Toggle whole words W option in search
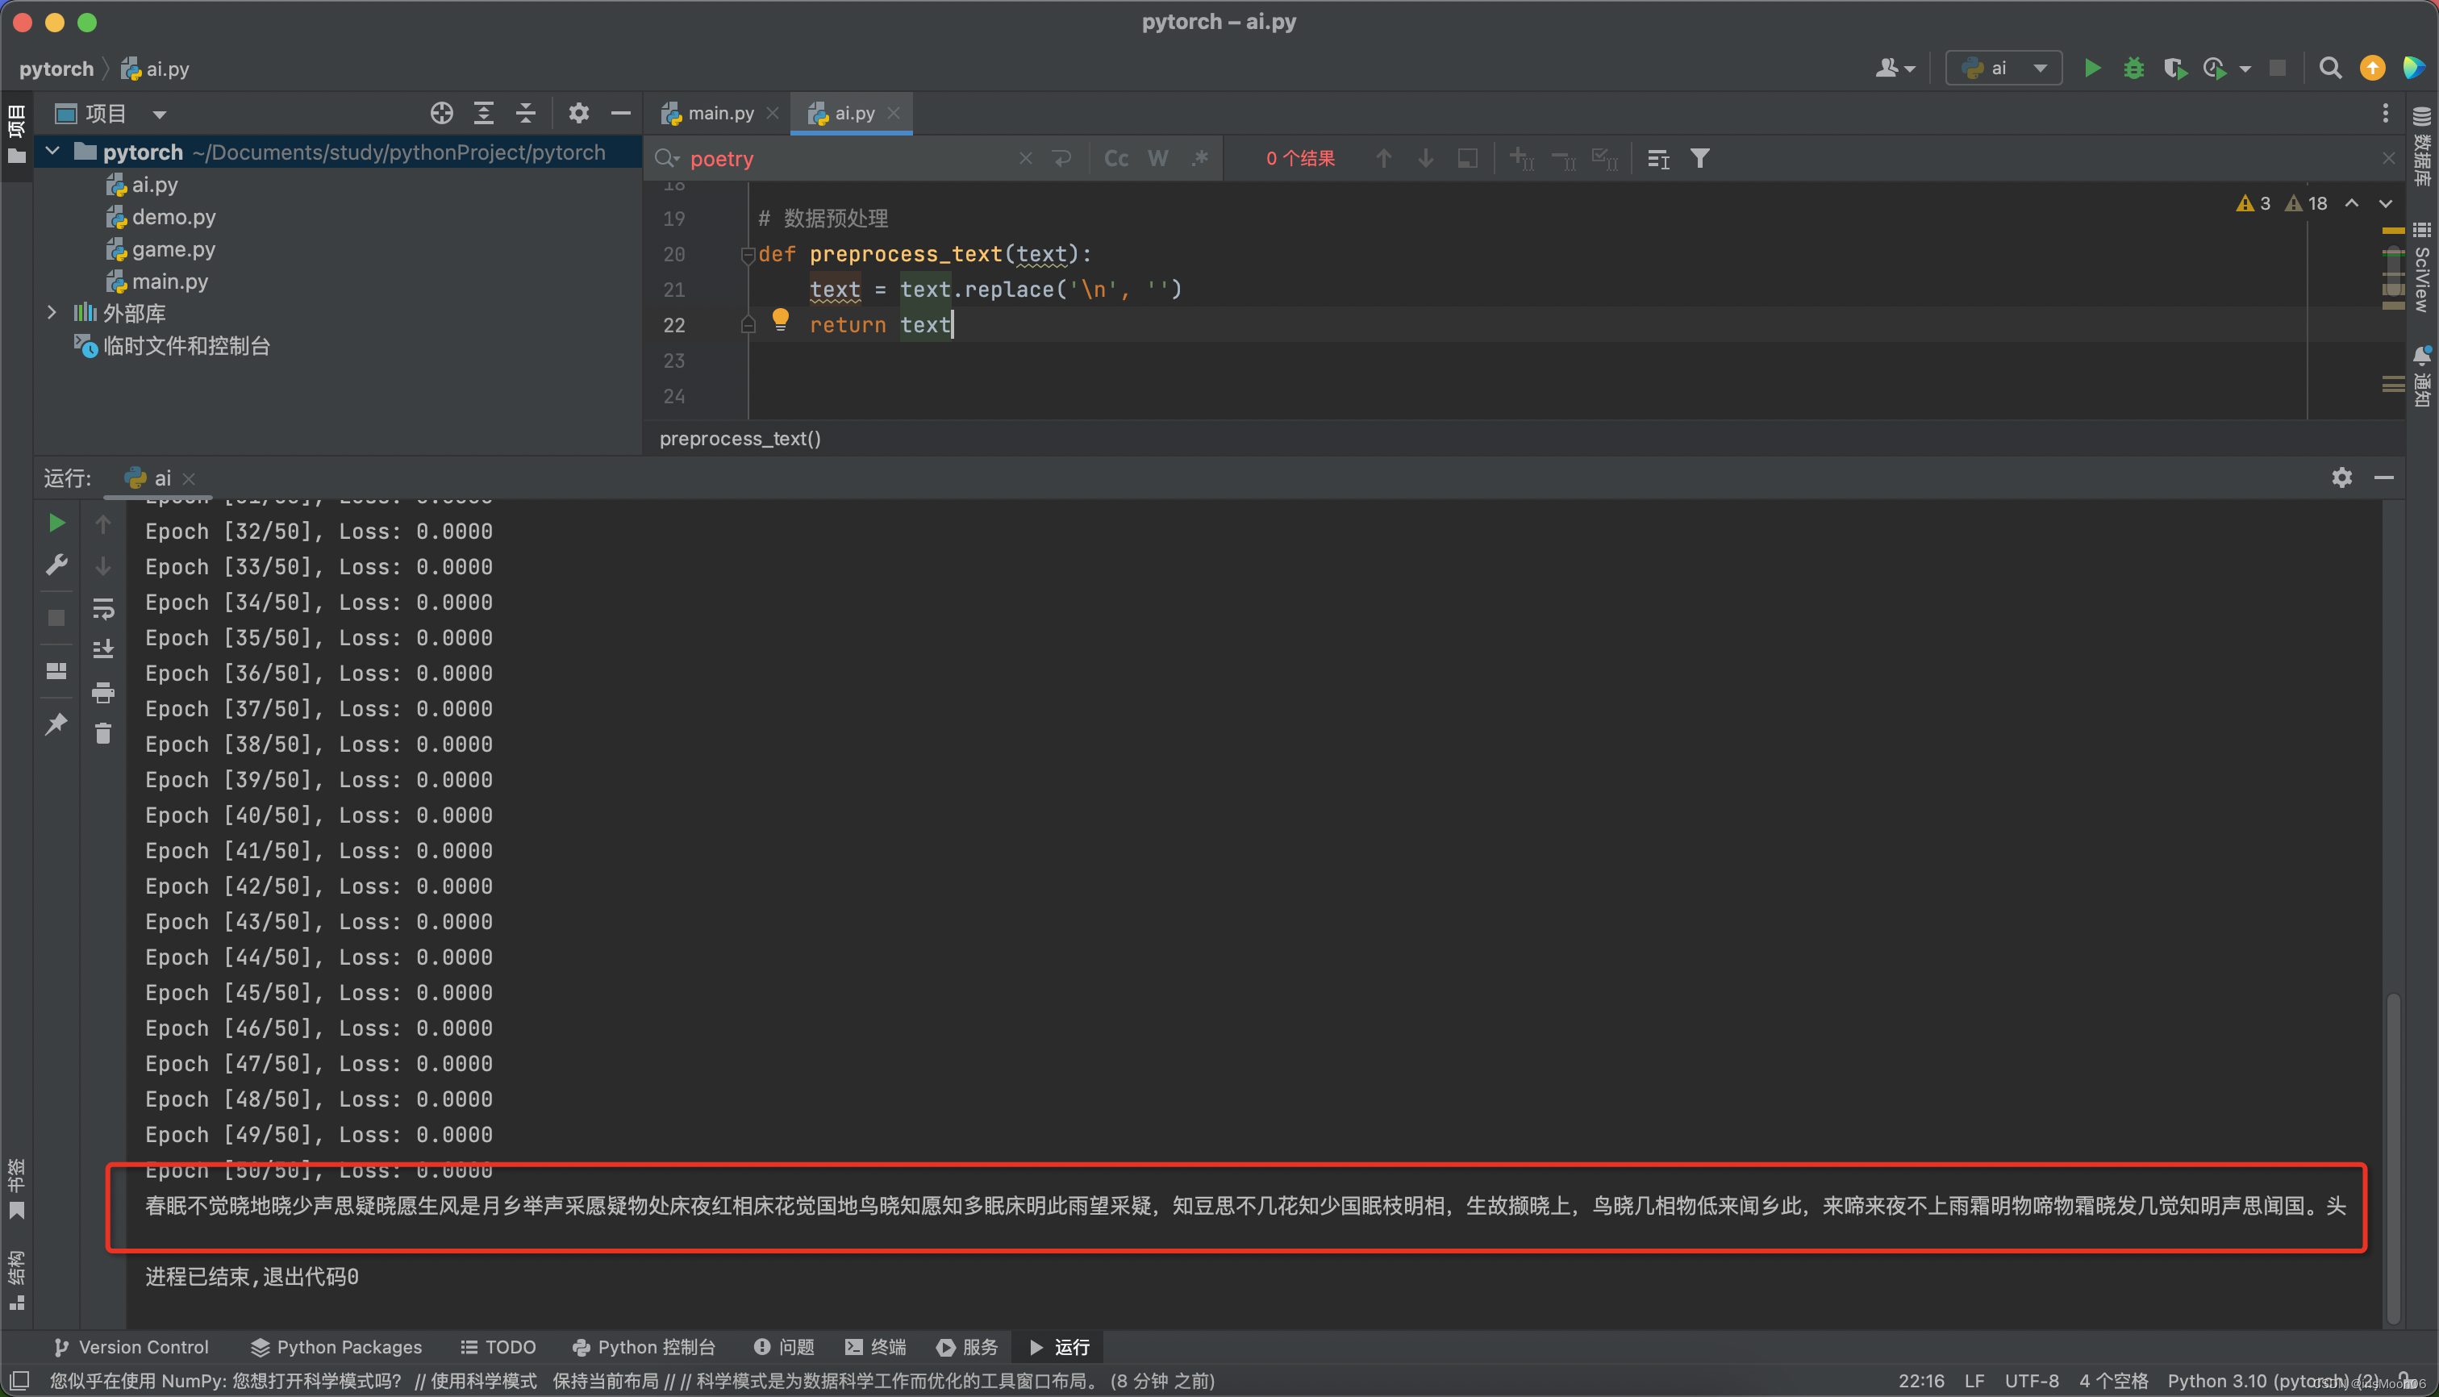Viewport: 2439px width, 1397px height. pyautogui.click(x=1158, y=158)
